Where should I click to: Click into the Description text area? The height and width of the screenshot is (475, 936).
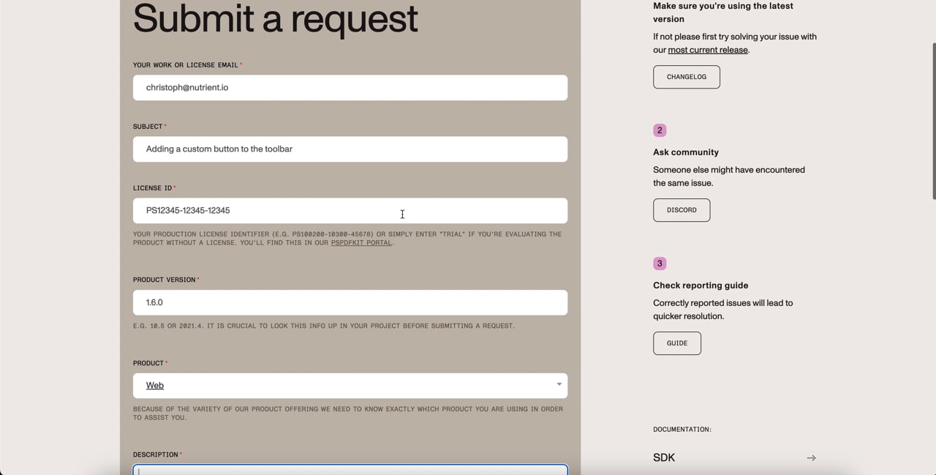(350, 470)
